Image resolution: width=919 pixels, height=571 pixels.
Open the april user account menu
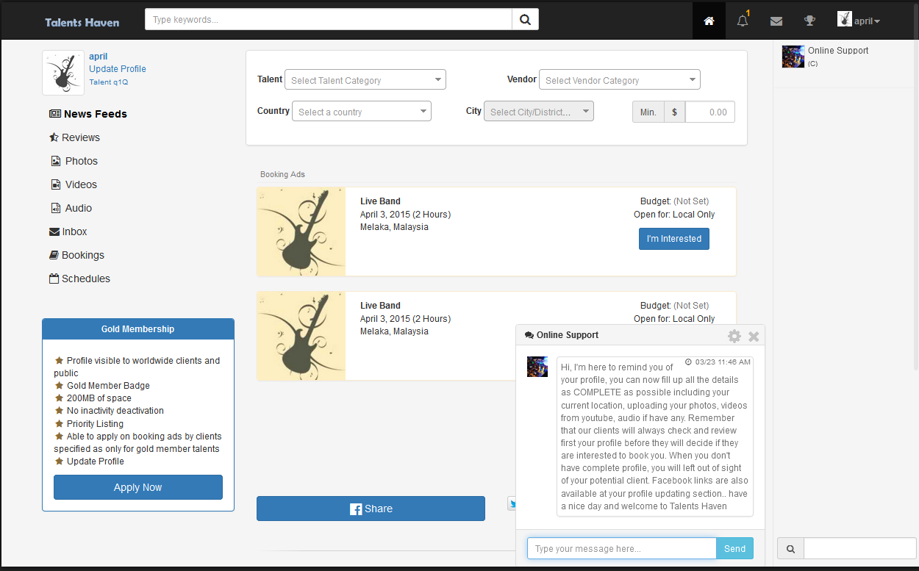(x=859, y=21)
